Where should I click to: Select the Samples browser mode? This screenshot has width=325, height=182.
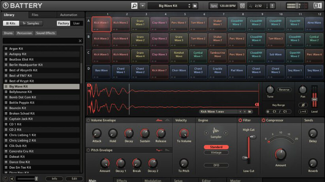pyautogui.click(x=31, y=23)
